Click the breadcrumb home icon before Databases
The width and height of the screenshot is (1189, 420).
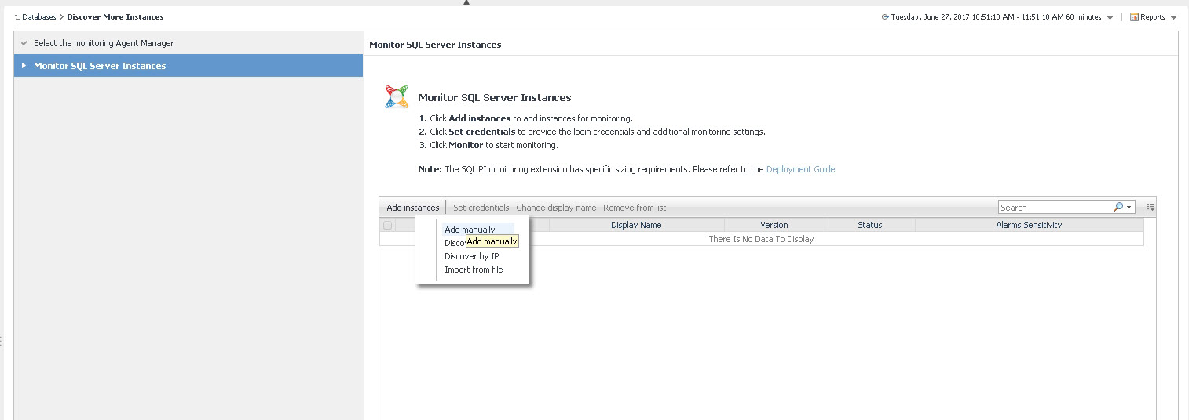[16, 16]
